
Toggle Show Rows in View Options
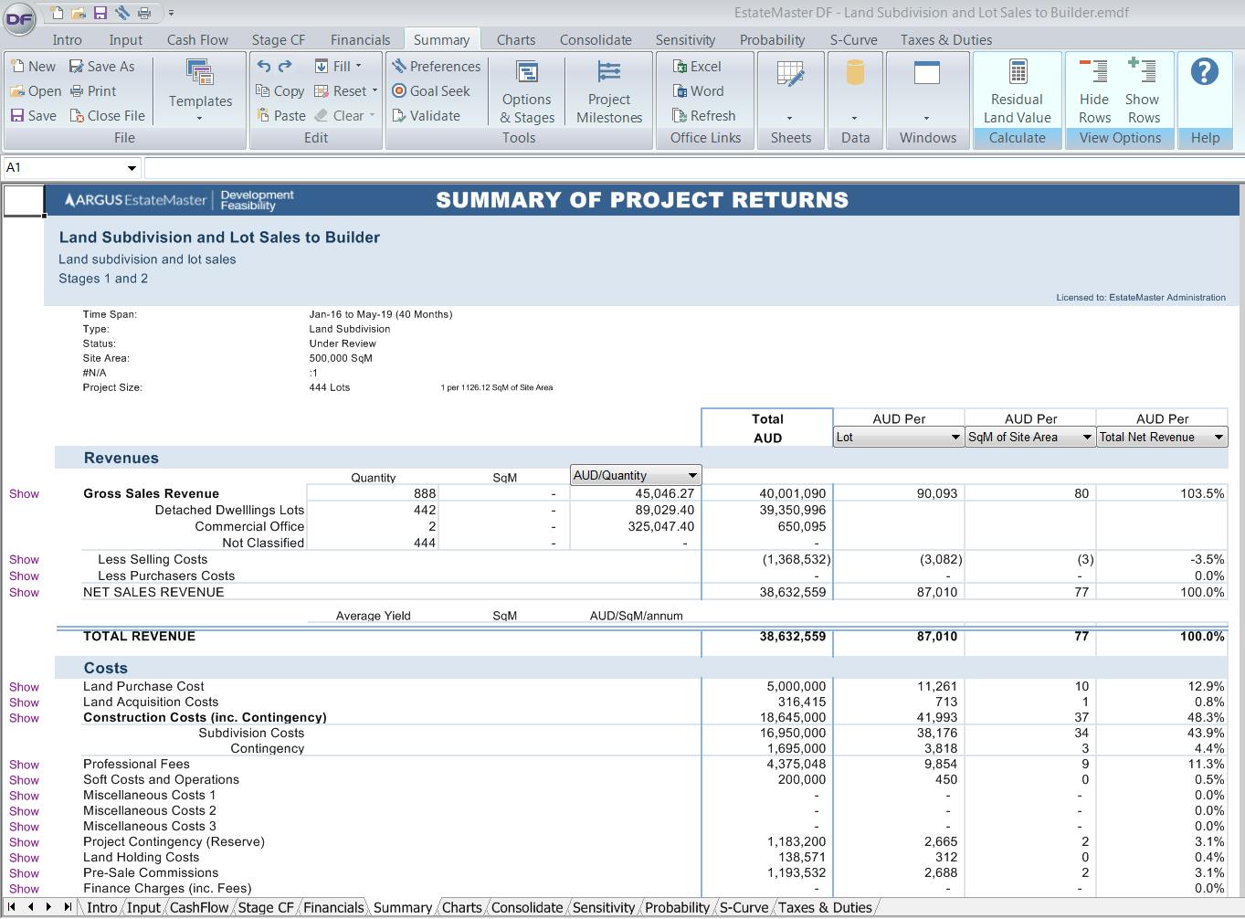coord(1143,89)
